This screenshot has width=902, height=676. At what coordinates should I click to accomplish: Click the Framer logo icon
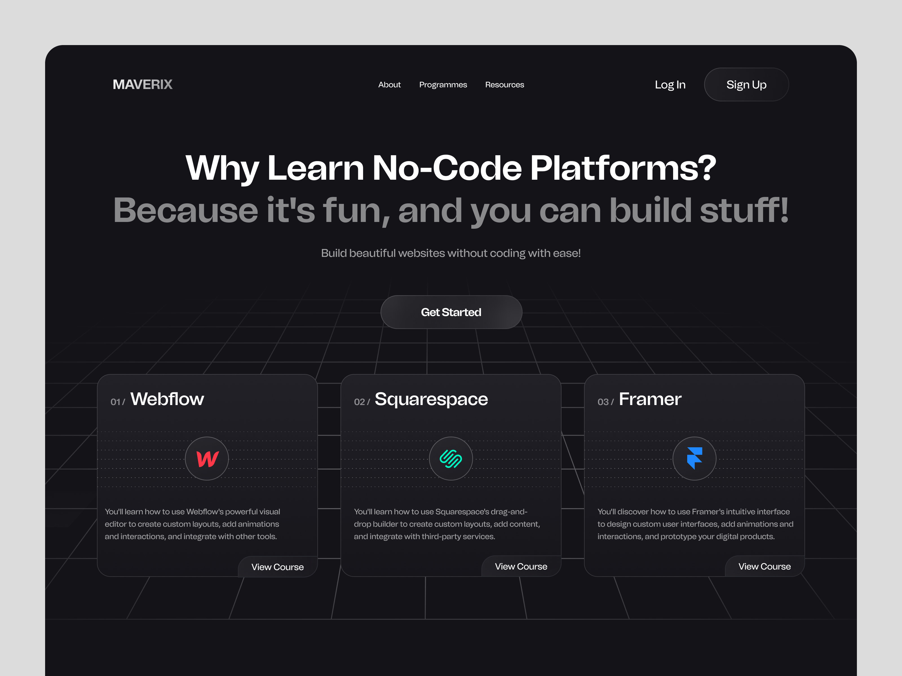pos(694,458)
